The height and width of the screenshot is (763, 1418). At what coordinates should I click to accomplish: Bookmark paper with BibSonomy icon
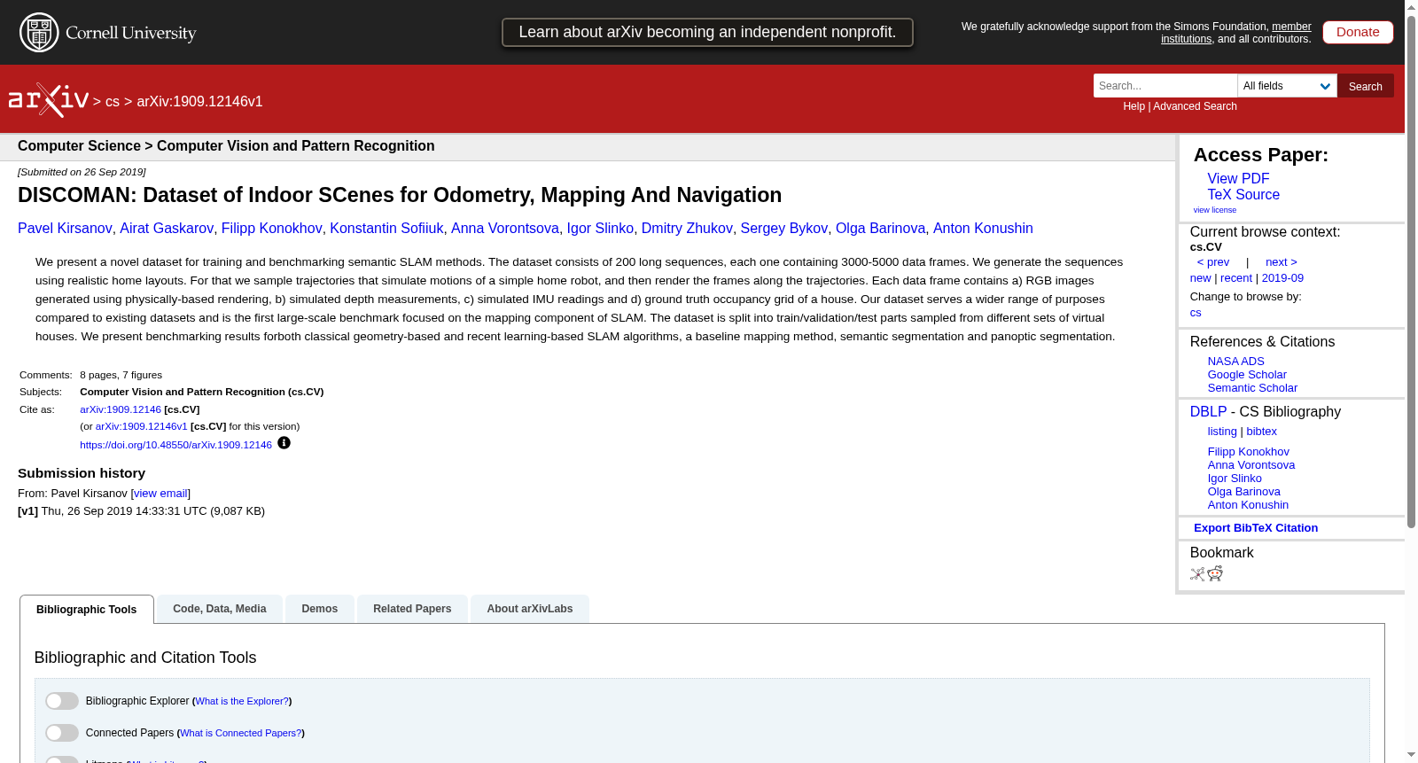[1197, 574]
